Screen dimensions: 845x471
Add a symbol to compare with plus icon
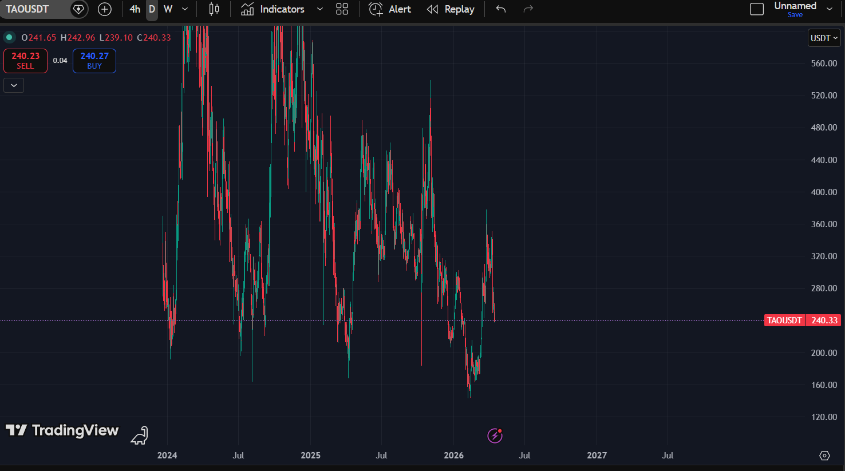pos(105,9)
